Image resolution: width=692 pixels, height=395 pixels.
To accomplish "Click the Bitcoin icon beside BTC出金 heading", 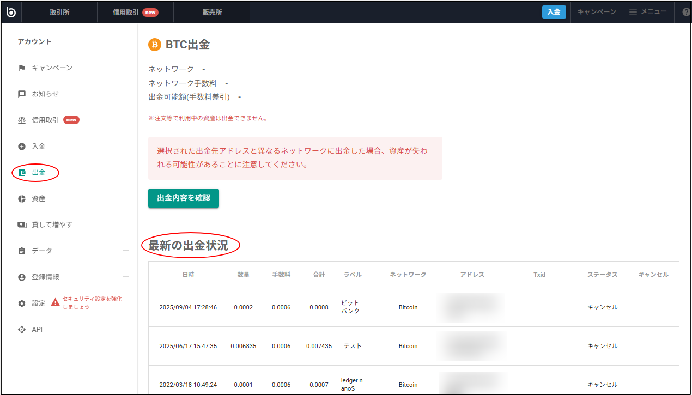I will click(x=154, y=45).
